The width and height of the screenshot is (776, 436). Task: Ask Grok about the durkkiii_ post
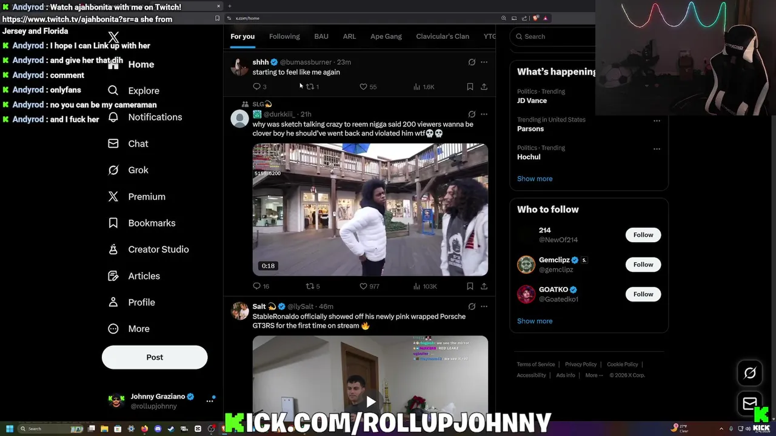click(472, 114)
